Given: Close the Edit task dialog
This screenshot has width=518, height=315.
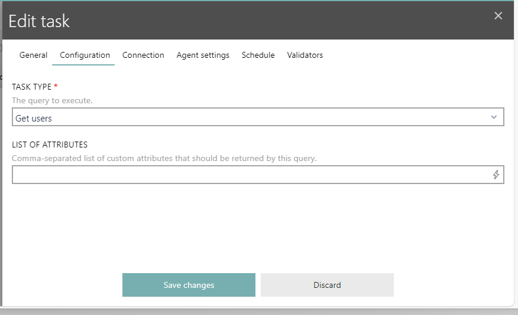Looking at the screenshot, I should [498, 16].
